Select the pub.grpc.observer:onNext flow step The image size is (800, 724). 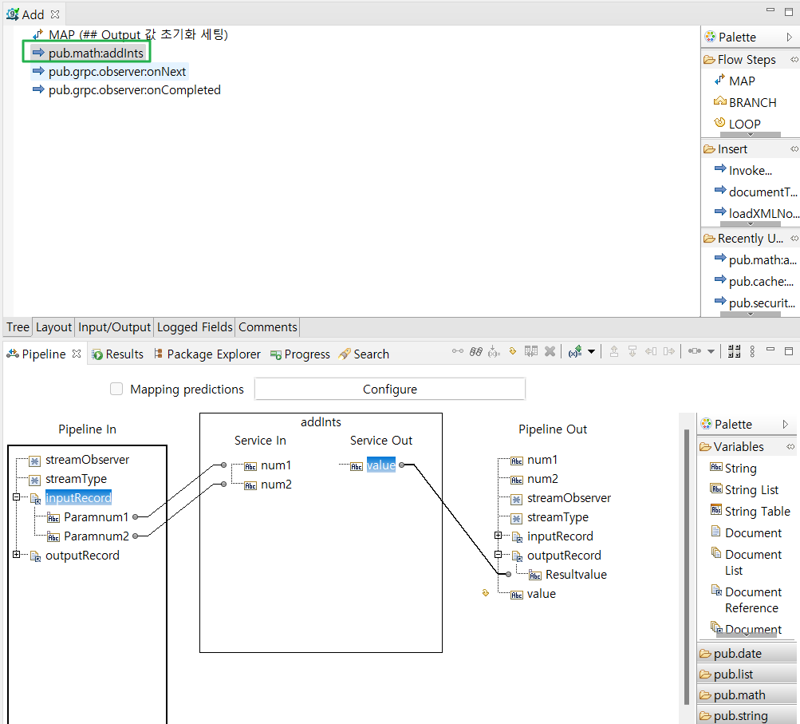tap(116, 72)
